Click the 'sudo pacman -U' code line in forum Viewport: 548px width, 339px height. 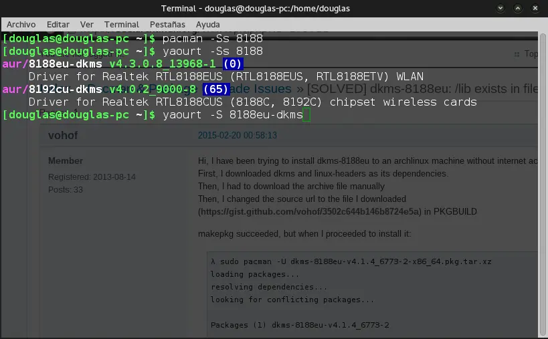[x=351, y=261]
